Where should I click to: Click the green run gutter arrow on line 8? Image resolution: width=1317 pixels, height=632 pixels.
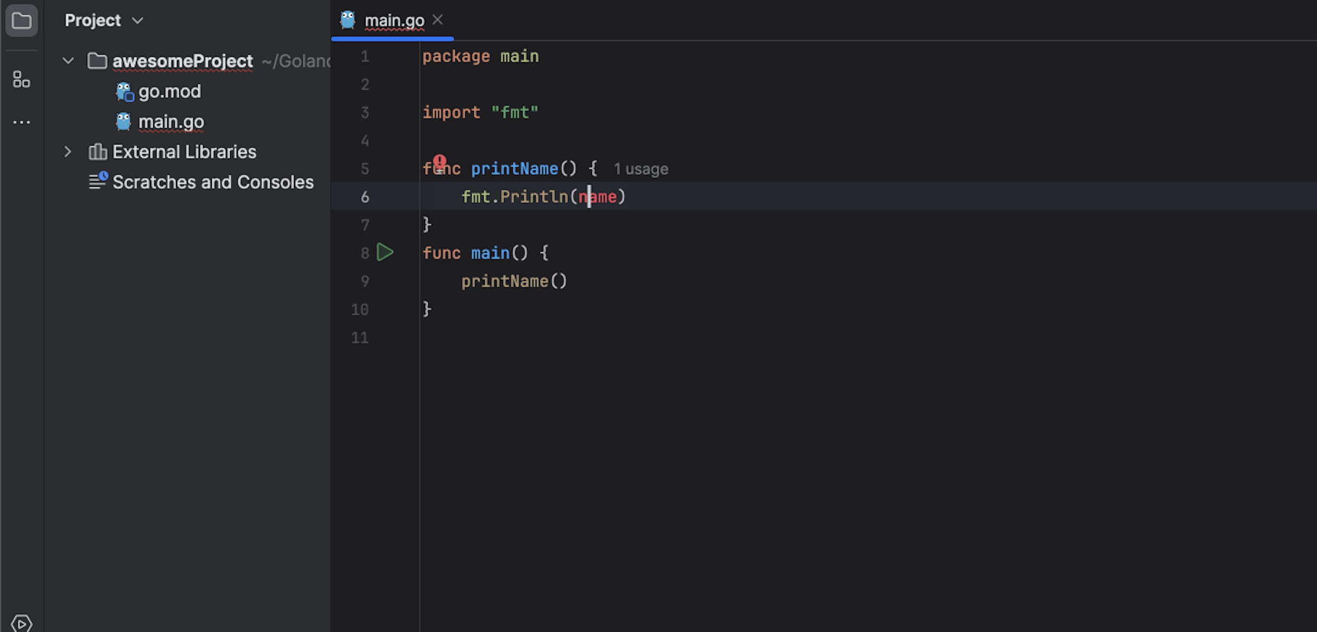point(385,252)
